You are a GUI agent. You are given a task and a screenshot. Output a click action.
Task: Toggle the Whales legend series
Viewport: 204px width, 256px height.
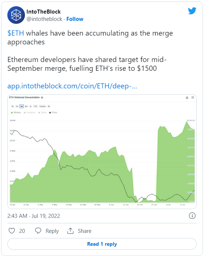[x=16, y=113]
